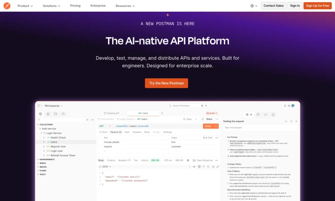Expand the Flows section

[x=38, y=171]
